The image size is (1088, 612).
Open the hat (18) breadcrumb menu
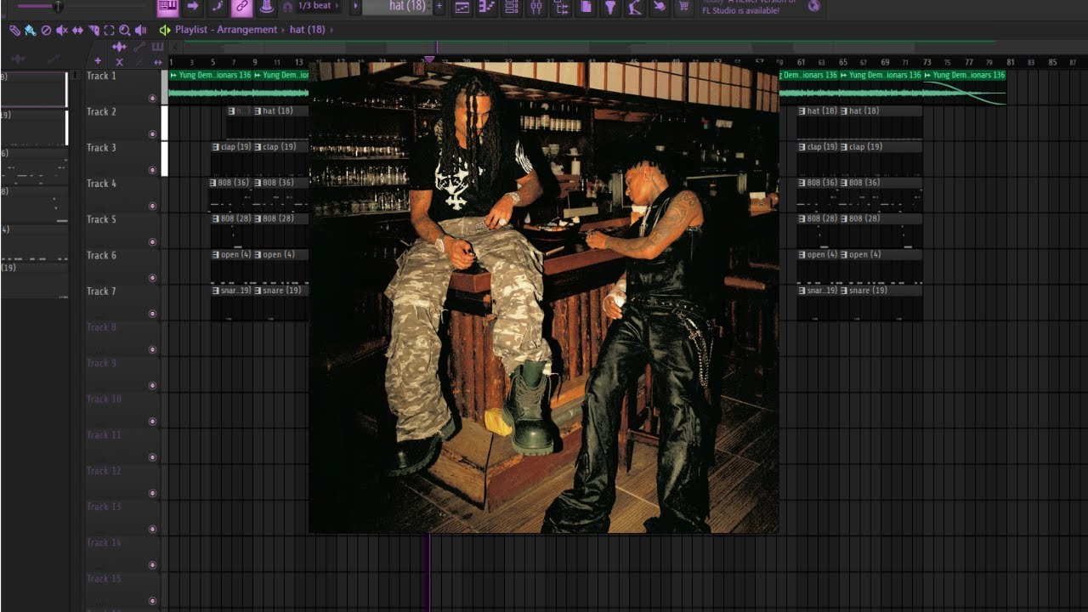pyautogui.click(x=308, y=30)
